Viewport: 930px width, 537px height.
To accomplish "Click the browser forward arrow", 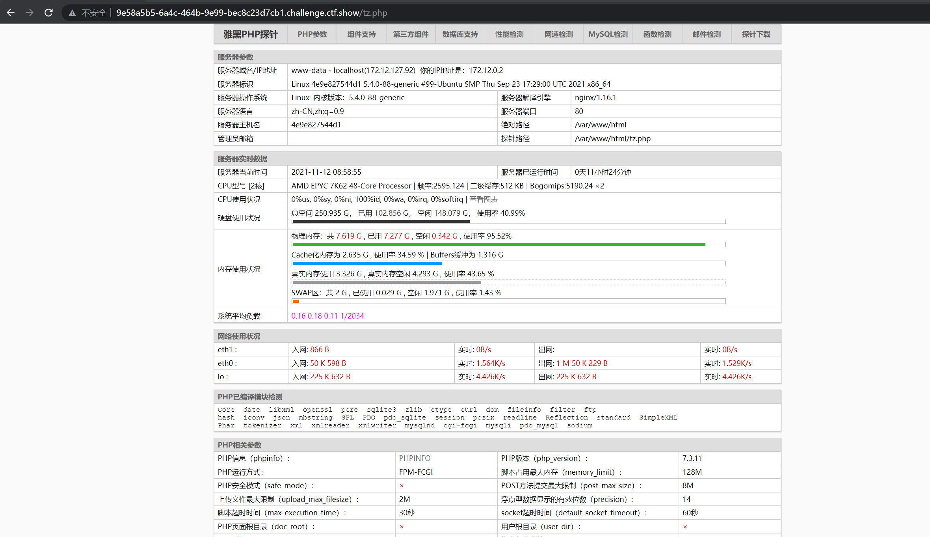I will (x=30, y=13).
